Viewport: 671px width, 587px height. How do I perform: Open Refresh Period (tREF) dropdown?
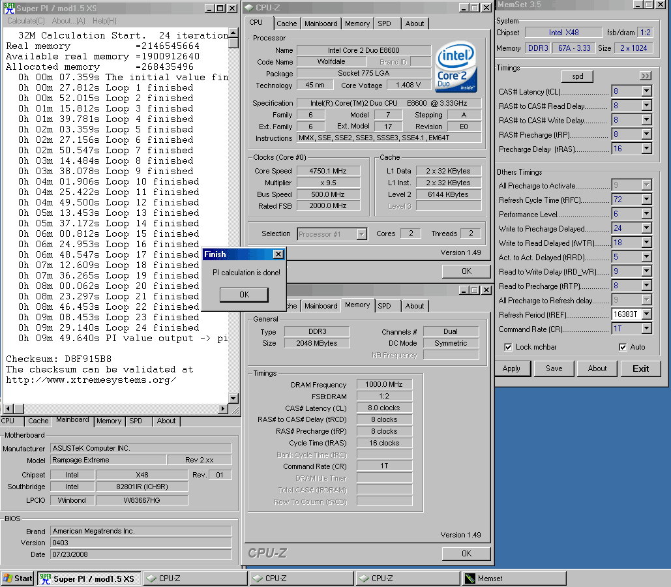(x=647, y=314)
